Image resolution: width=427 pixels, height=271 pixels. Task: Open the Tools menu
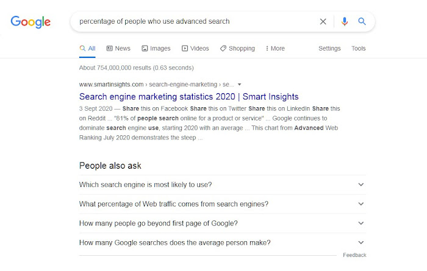pos(359,48)
